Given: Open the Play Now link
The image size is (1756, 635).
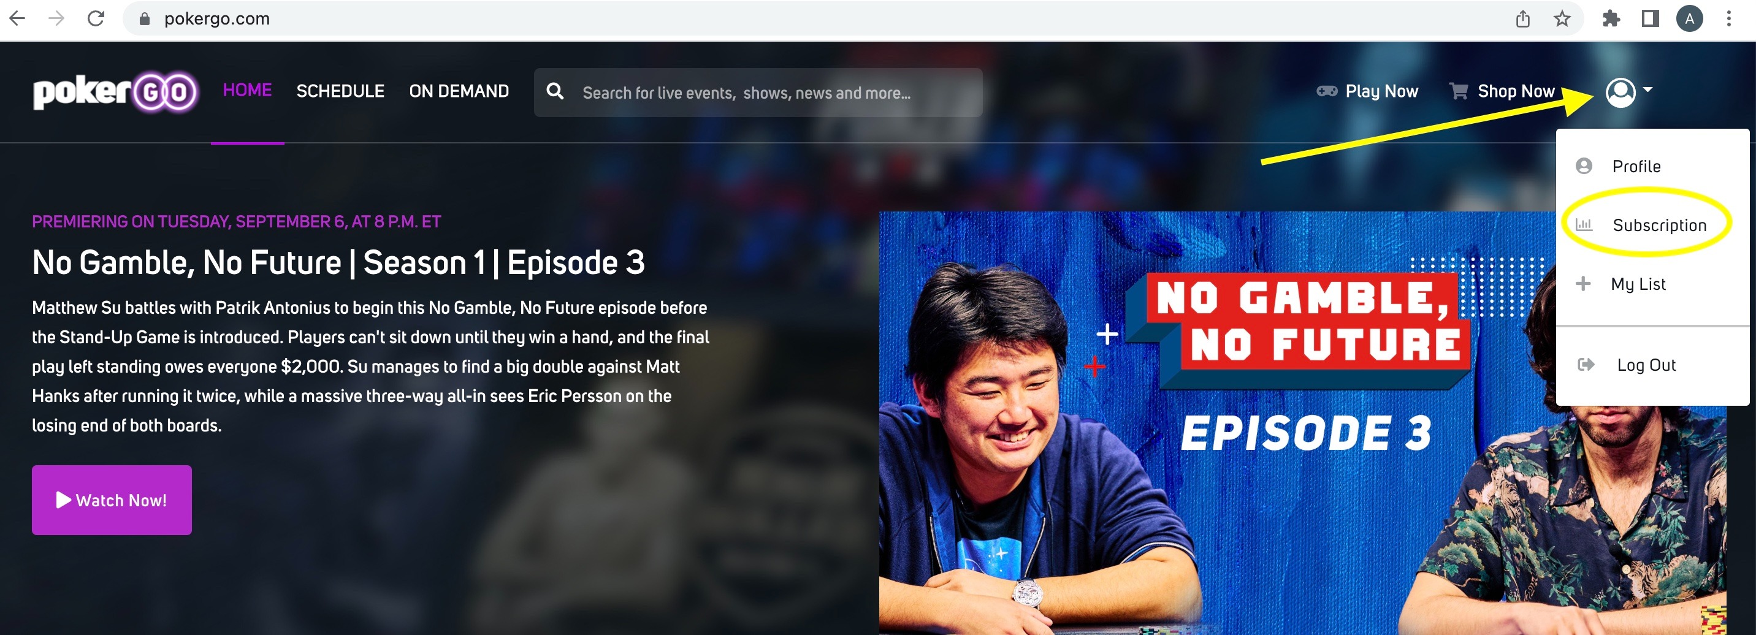Looking at the screenshot, I should coord(1381,91).
